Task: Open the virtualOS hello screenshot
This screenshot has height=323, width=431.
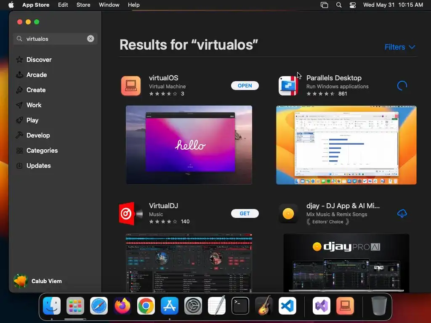Action: pyautogui.click(x=189, y=145)
